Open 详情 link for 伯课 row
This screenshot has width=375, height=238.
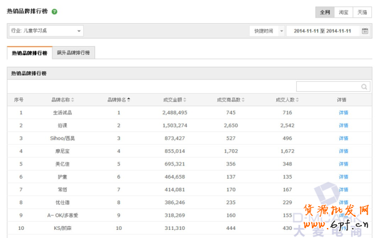pos(343,126)
